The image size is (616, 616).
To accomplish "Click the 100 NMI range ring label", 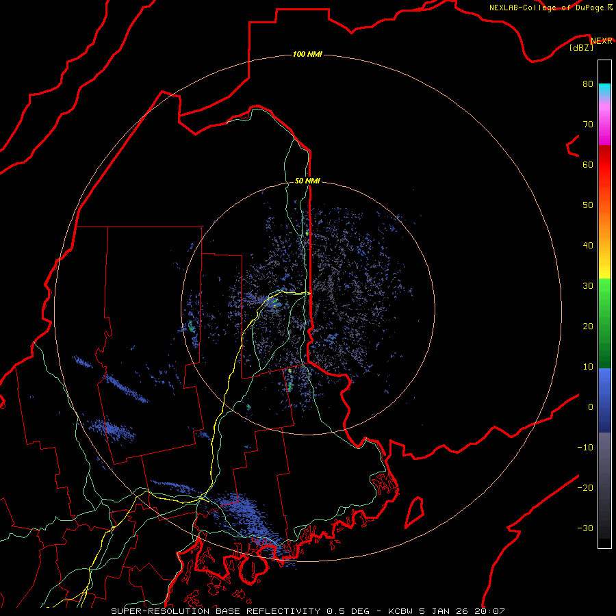I will click(x=307, y=54).
